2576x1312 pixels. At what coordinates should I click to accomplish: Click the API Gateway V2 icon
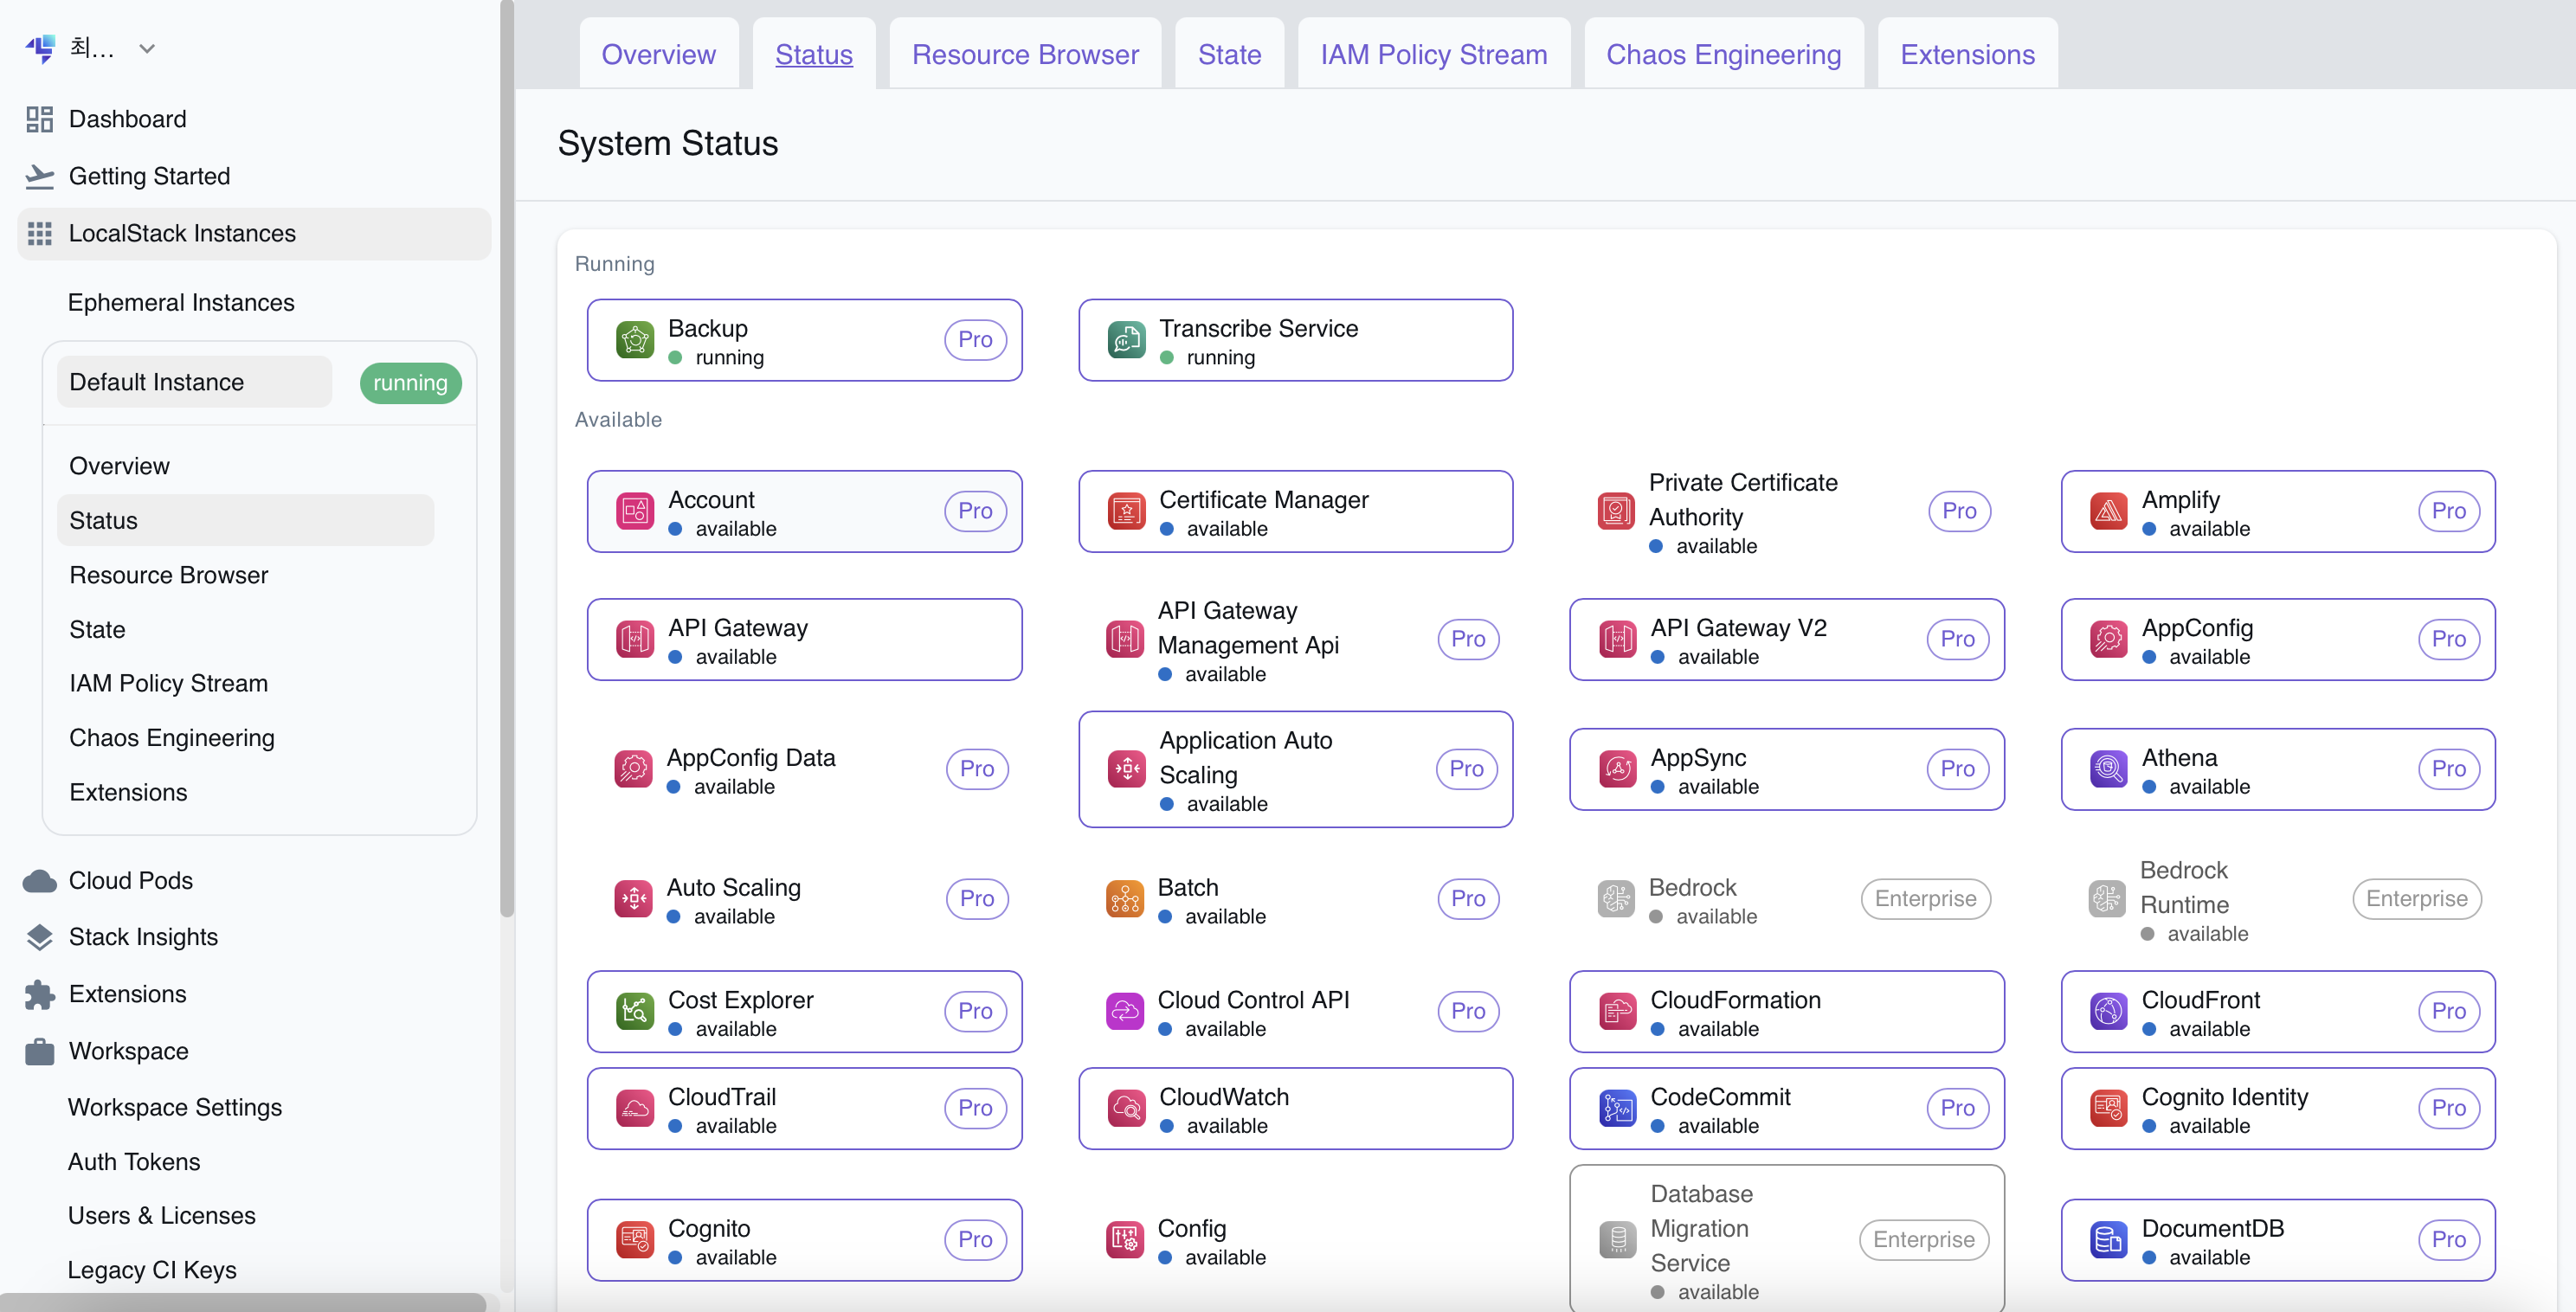[1617, 639]
